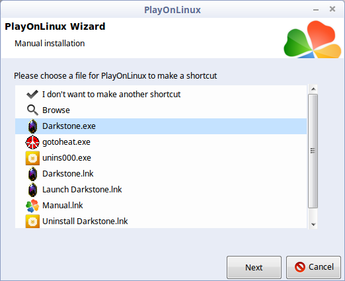Screen dimensions: 345x281
Task: Select the gotoheat.exe file name
Action: click(66, 142)
